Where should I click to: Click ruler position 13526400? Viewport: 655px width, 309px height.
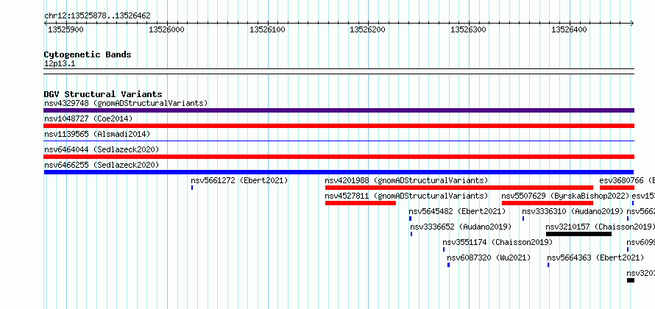point(569,29)
